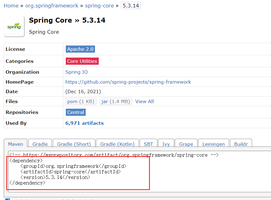Image resolution: width=271 pixels, height=200 pixels.
Task: Open the 6,971 artifacts link
Action: pos(84,123)
